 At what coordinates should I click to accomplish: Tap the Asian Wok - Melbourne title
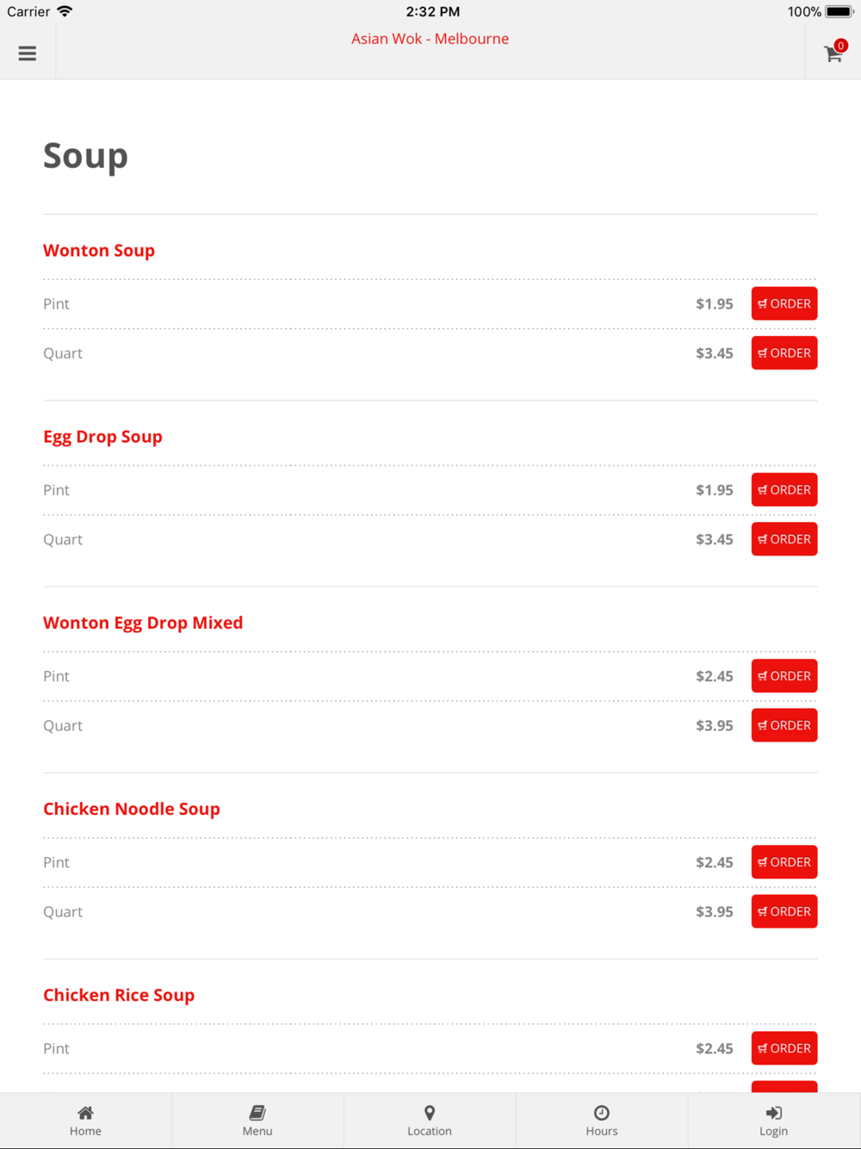click(430, 39)
